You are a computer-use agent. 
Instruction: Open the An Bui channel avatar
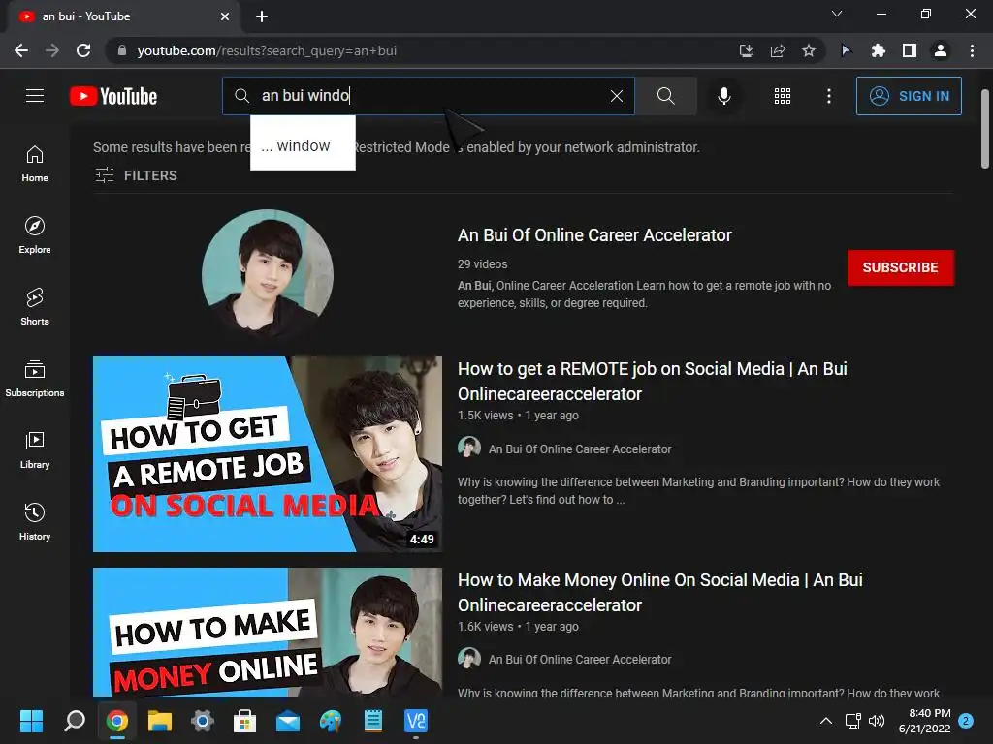tap(268, 275)
